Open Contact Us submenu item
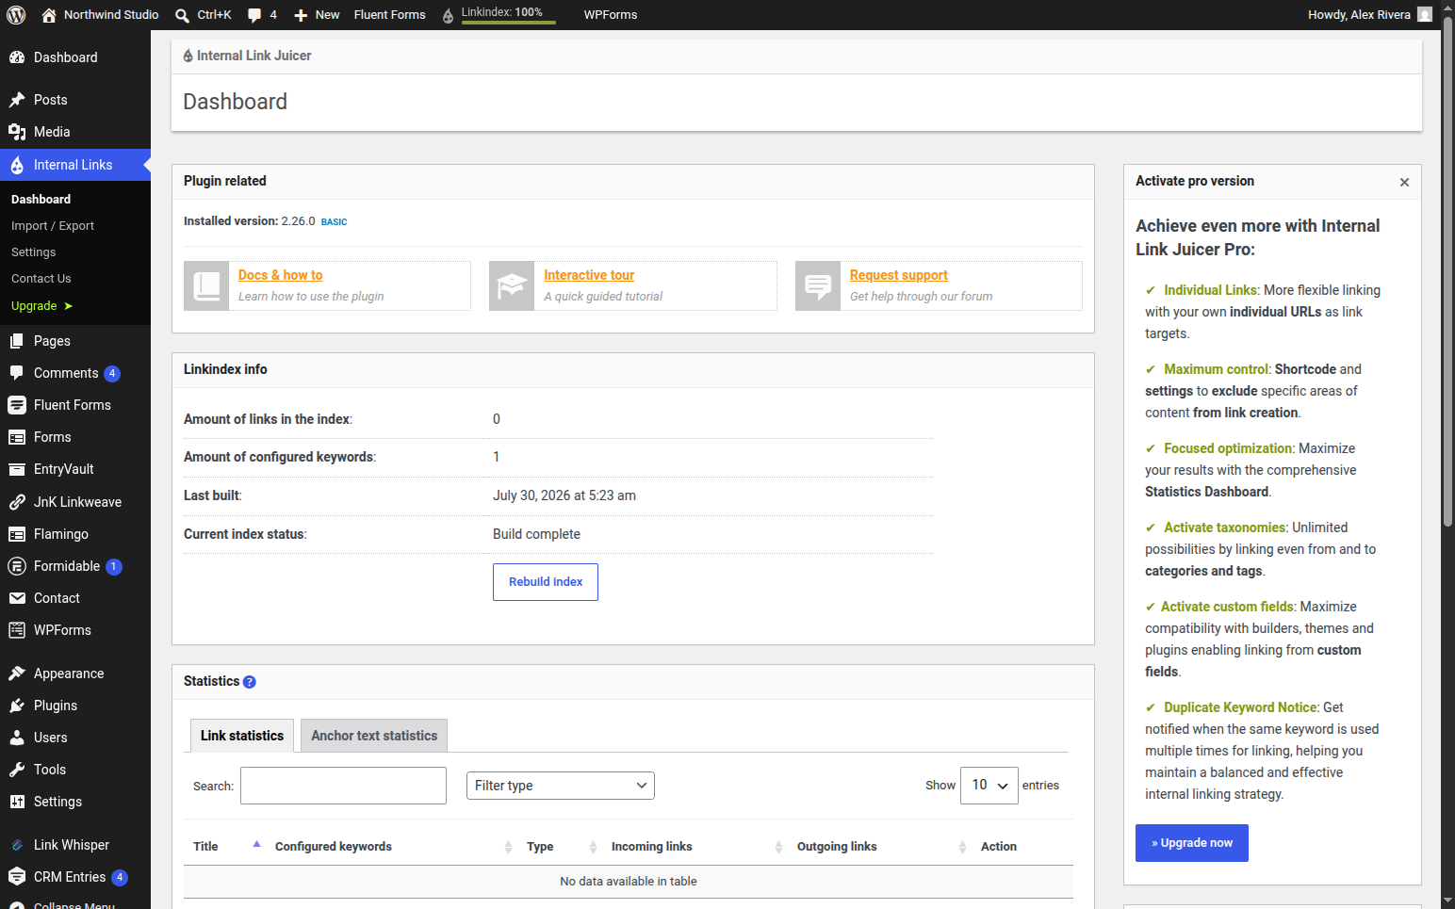The height and width of the screenshot is (909, 1455). point(41,279)
